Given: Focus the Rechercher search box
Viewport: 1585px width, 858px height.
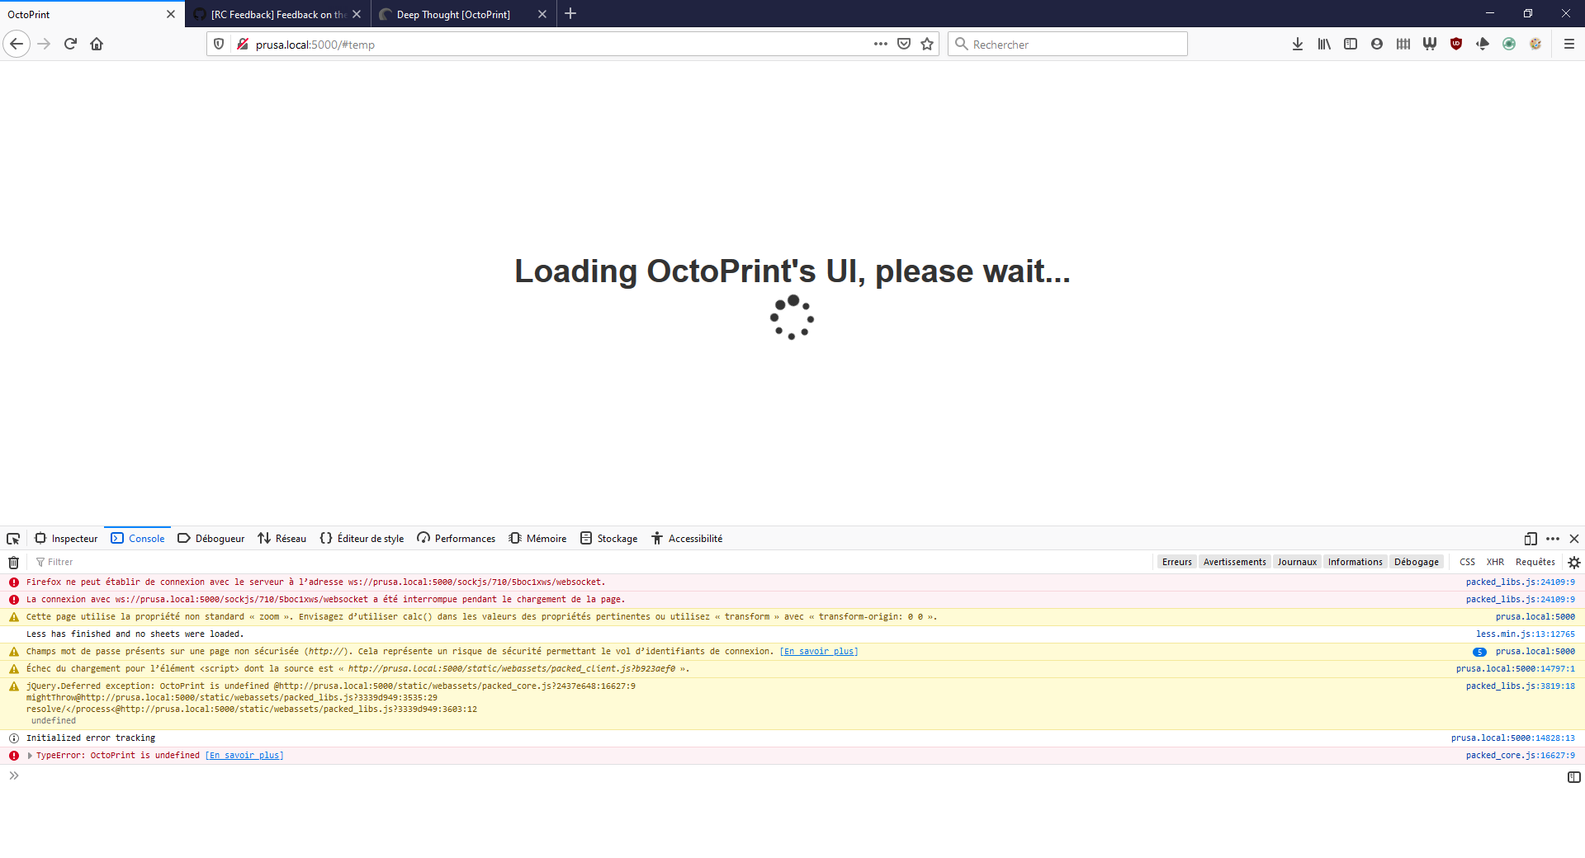Looking at the screenshot, I should click(1067, 44).
